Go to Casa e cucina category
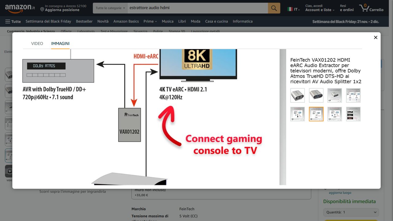393x221 pixels. (216, 21)
